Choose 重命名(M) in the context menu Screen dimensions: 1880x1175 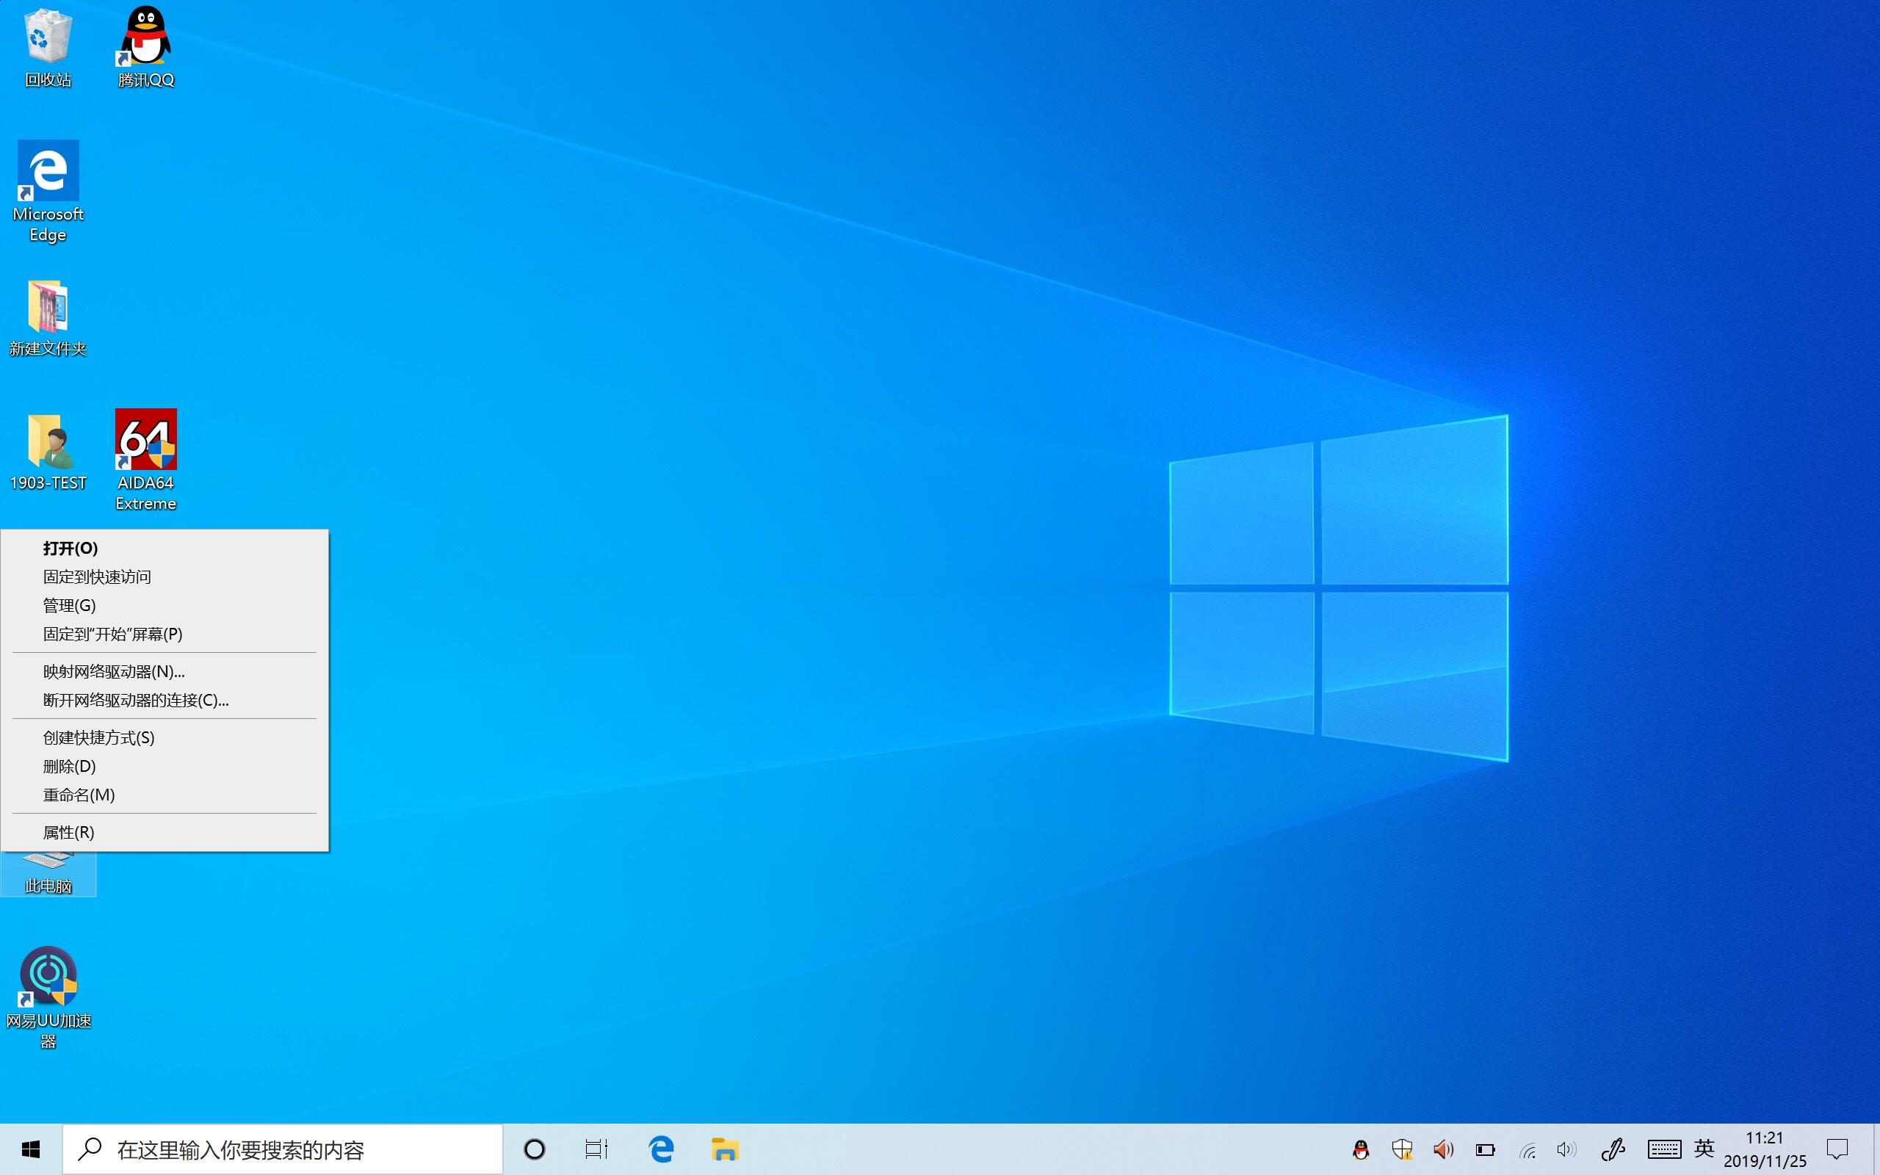(x=79, y=795)
